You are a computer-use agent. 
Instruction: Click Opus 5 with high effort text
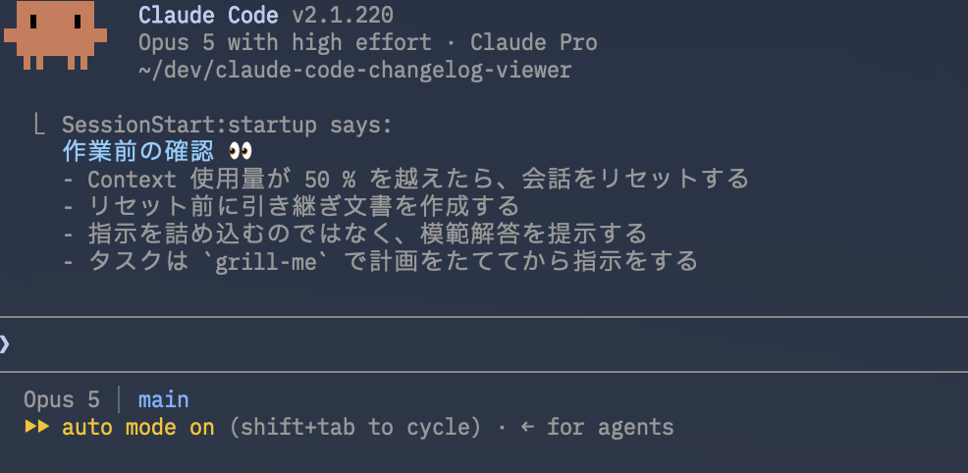coord(285,42)
